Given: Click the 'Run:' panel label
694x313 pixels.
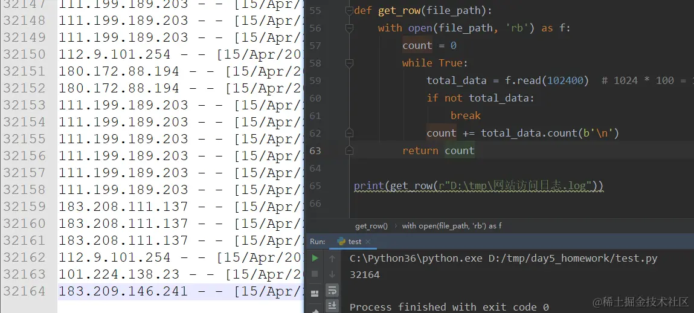Looking at the screenshot, I should pyautogui.click(x=317, y=242).
